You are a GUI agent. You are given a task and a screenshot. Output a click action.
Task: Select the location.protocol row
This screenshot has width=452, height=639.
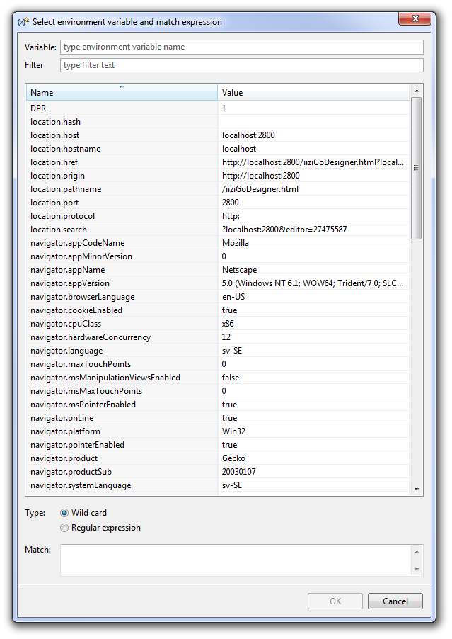pyautogui.click(x=218, y=216)
